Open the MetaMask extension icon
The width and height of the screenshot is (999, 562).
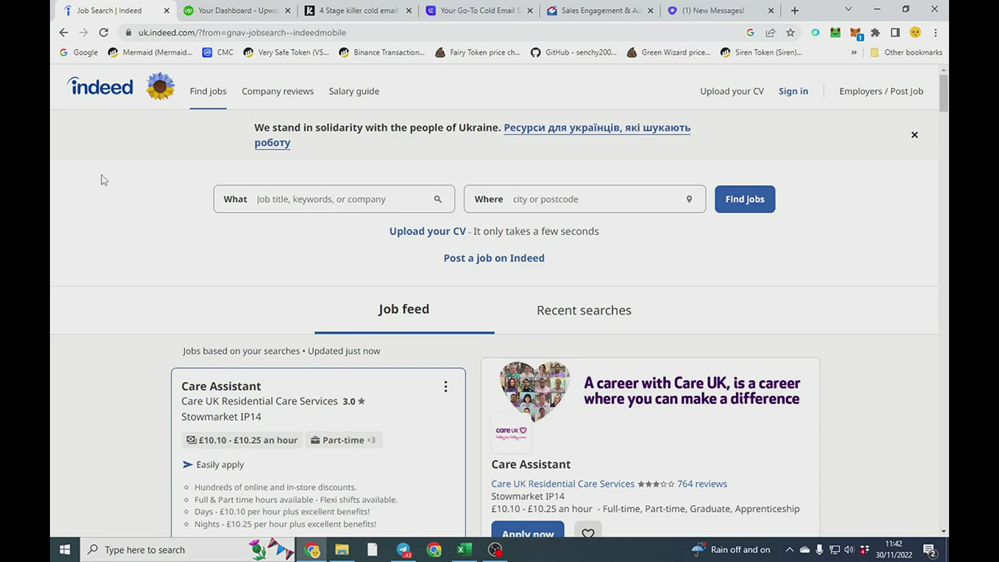pyautogui.click(x=855, y=32)
